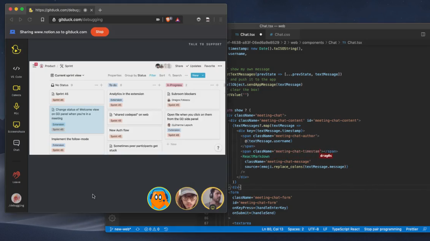This screenshot has width=430, height=241.
Task: Open VS Code Manage gear icon
Action: [x=112, y=218]
